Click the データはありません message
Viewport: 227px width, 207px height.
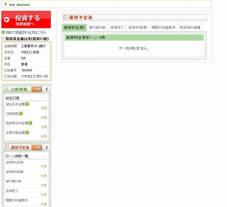(x=134, y=48)
